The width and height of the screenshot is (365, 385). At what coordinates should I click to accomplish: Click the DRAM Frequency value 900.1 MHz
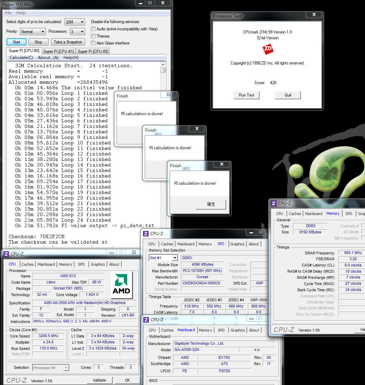click(x=352, y=253)
